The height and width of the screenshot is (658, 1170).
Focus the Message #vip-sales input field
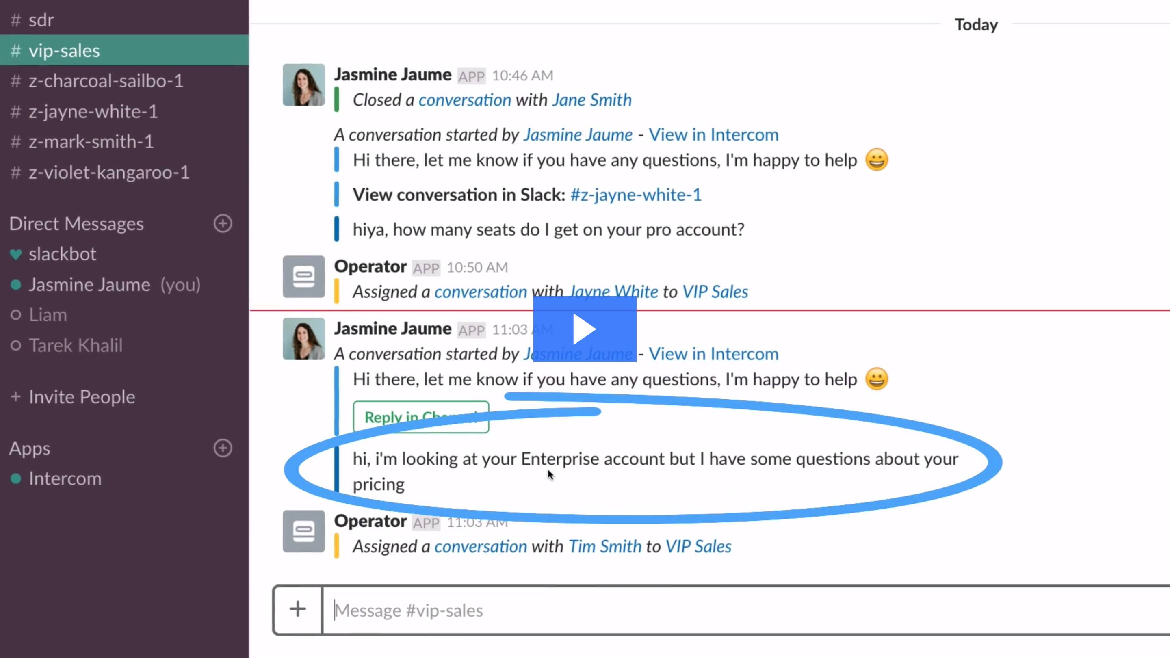tap(721, 609)
